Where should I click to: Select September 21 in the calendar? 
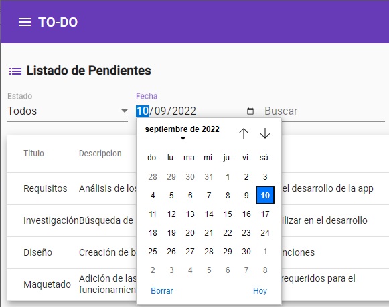(x=209, y=232)
